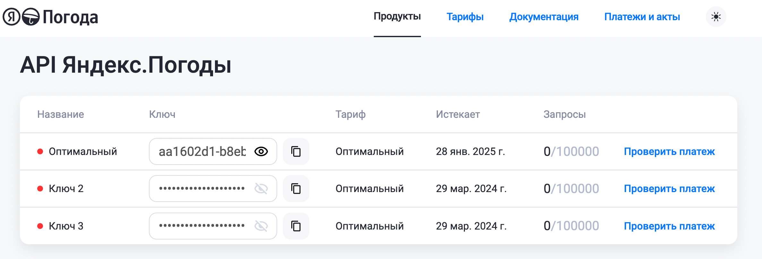Image resolution: width=762 pixels, height=259 pixels.
Task: Reveal the Ключ 2 hidden key
Action: point(261,189)
